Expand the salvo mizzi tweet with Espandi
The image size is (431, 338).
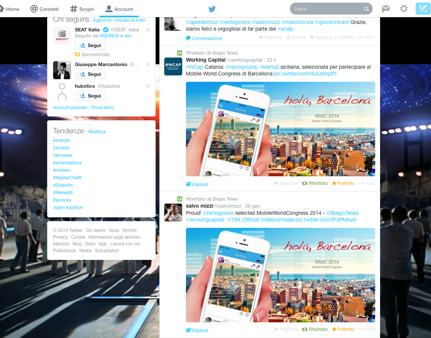(x=197, y=330)
